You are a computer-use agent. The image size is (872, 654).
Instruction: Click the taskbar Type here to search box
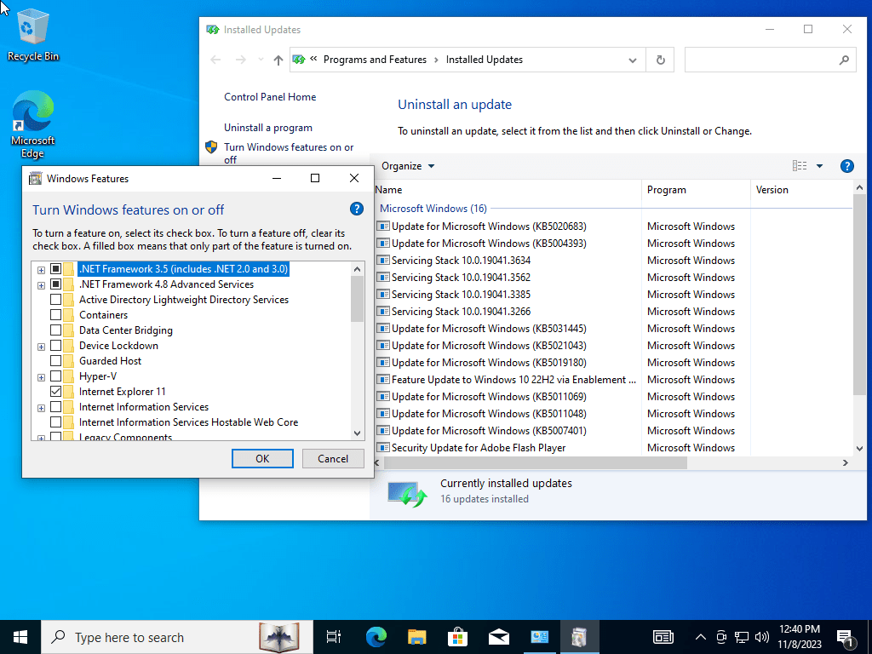(x=177, y=637)
